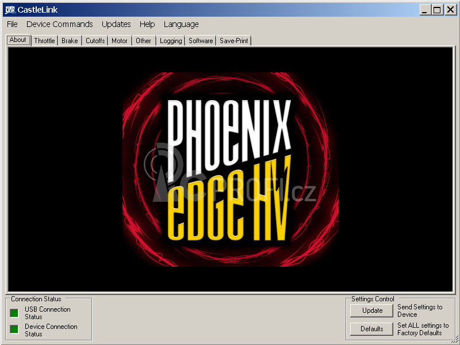This screenshot has height=345, width=460.
Task: Open the Logging tab
Action: point(171,41)
